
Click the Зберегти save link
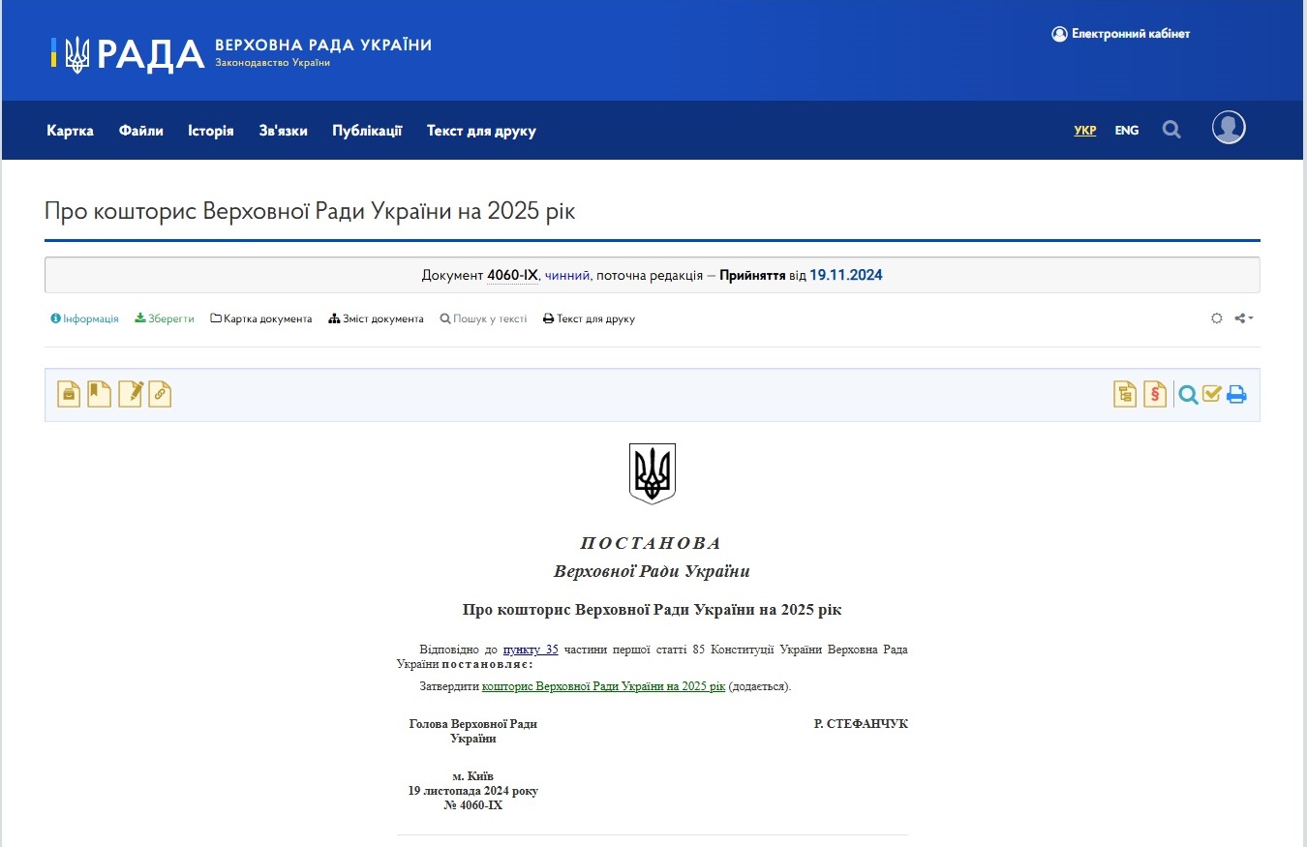coord(165,318)
